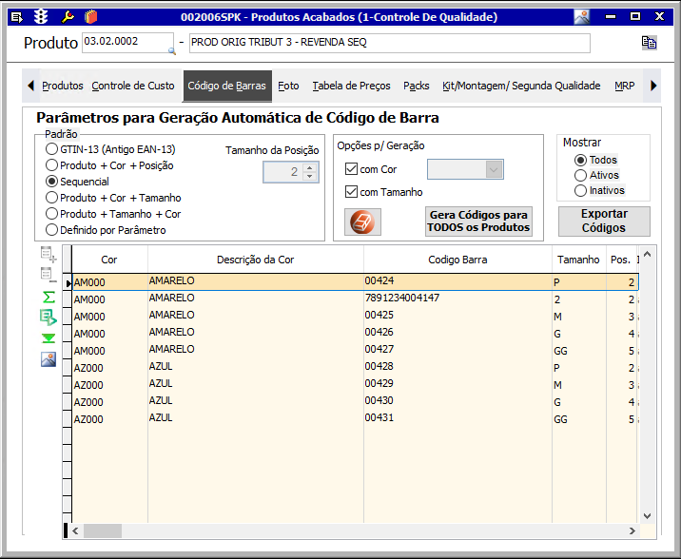
Task: Click the green sigma totals icon
Action: [49, 298]
